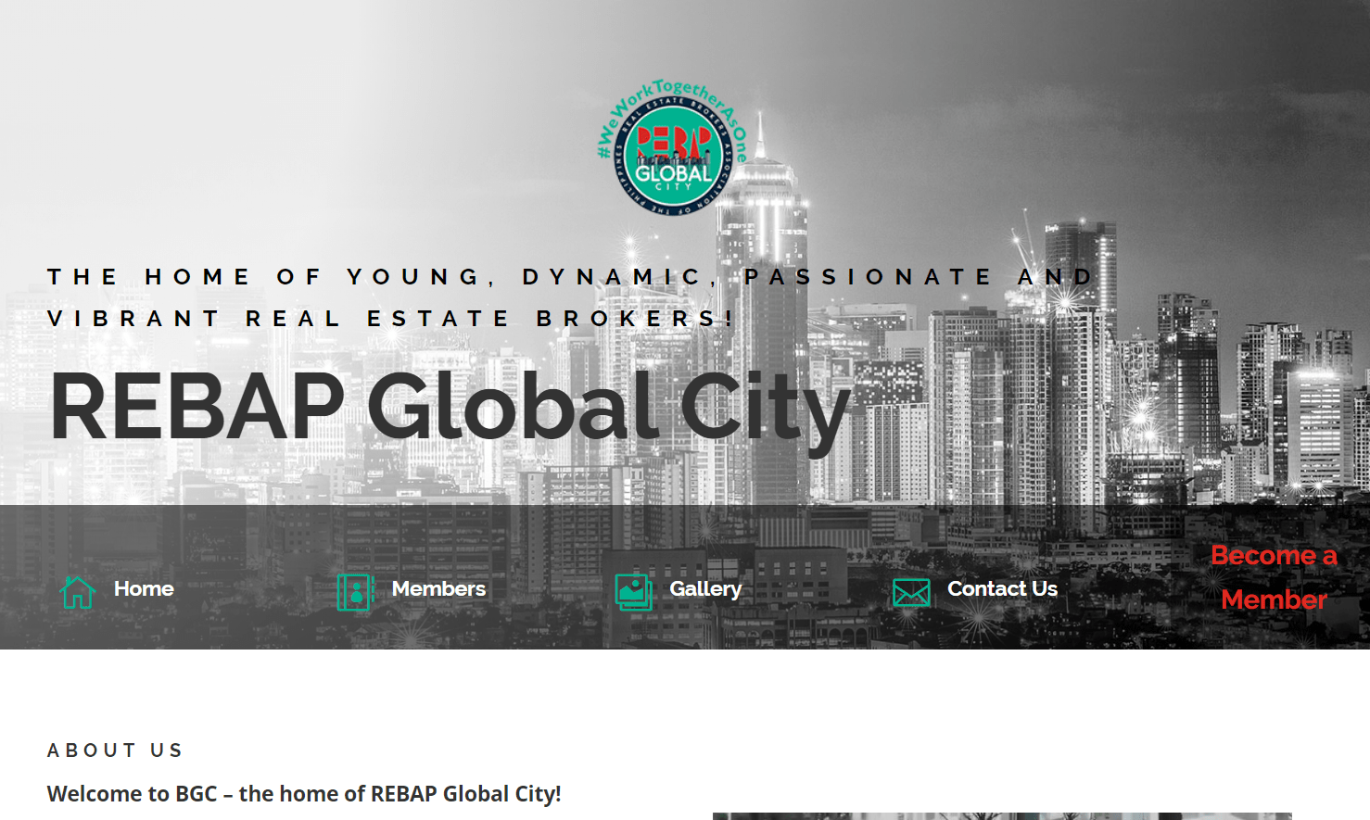Viewport: 1370px width, 820px height.
Task: Click the 'About Us' section label
Action: pyautogui.click(x=115, y=750)
